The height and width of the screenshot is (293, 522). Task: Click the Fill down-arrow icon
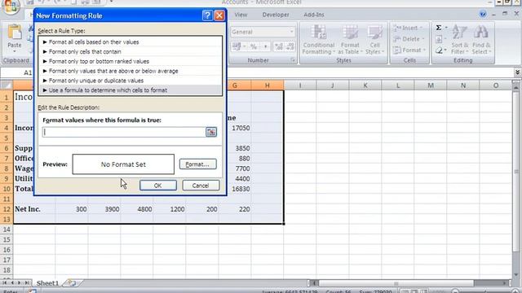439,39
